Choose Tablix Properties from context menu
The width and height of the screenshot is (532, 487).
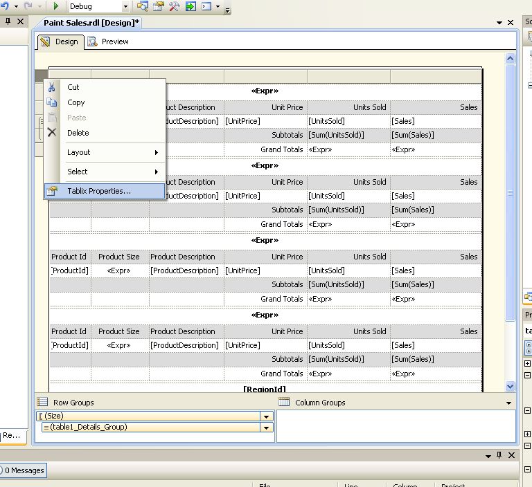[98, 191]
